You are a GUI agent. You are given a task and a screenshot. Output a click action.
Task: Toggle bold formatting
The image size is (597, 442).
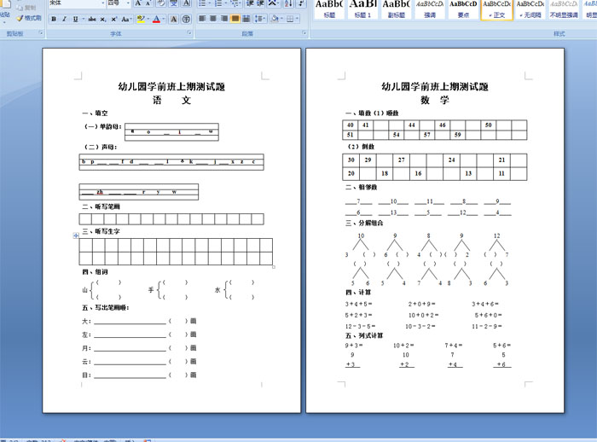point(54,19)
